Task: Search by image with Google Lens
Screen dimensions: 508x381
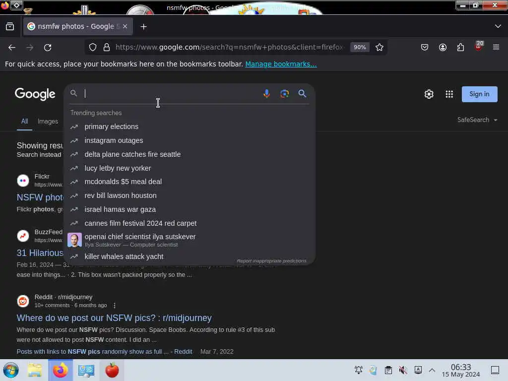Action: point(284,94)
